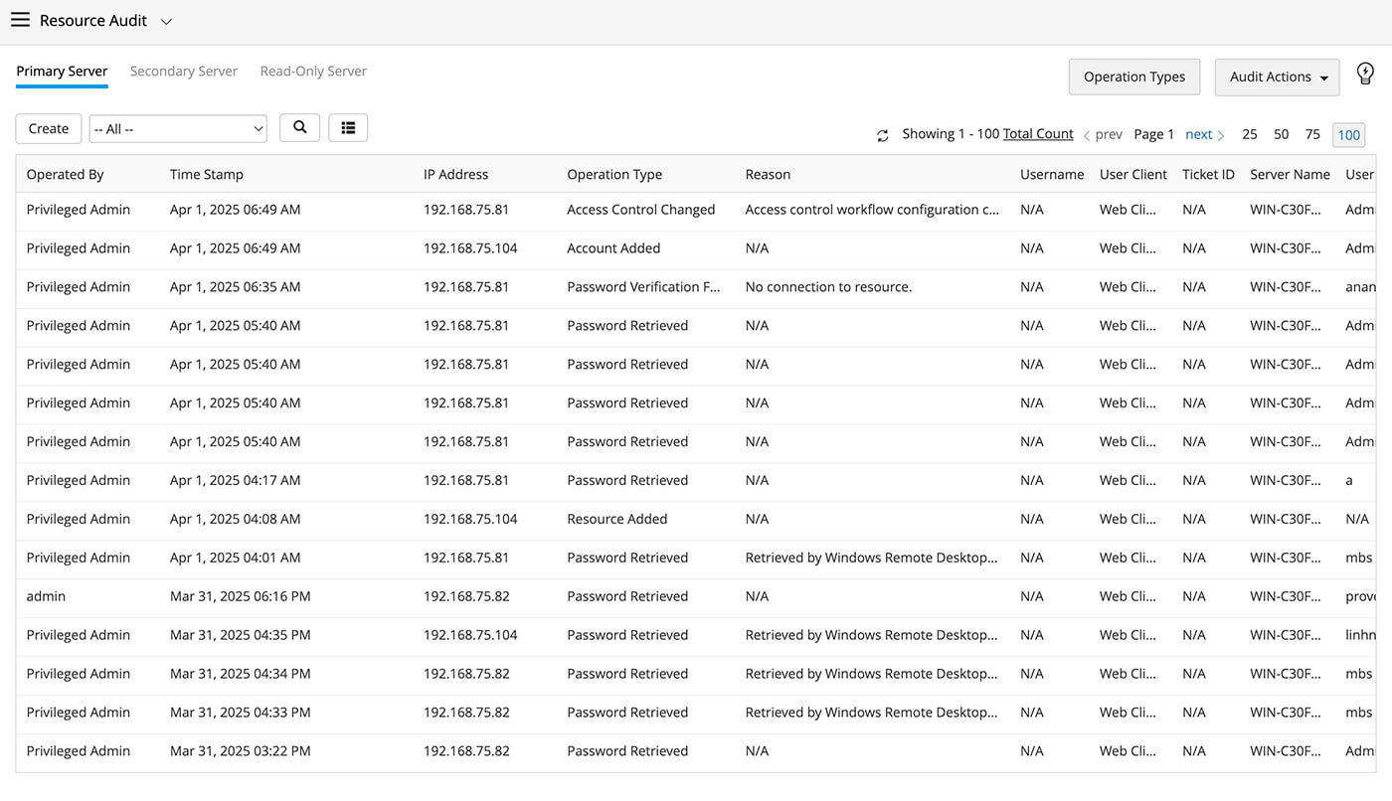The image size is (1392, 801).
Task: Click the Time Stamp column header
Action: coord(207,175)
